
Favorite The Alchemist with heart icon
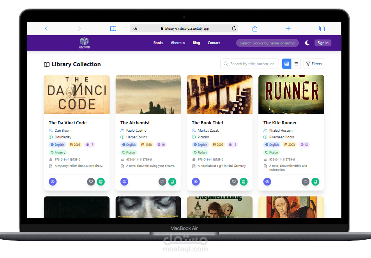(x=162, y=182)
